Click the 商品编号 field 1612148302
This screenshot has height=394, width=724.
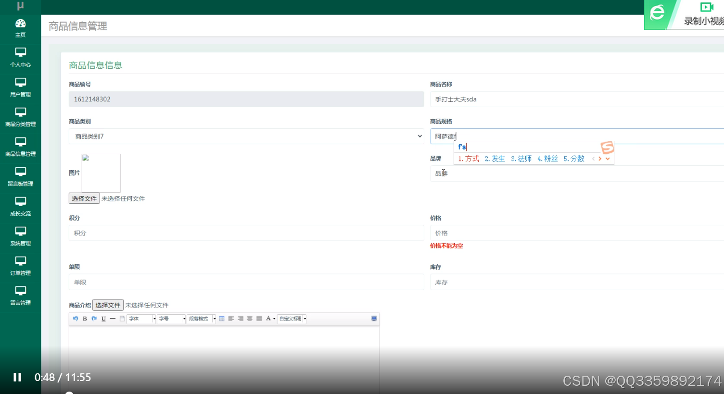[x=246, y=99]
